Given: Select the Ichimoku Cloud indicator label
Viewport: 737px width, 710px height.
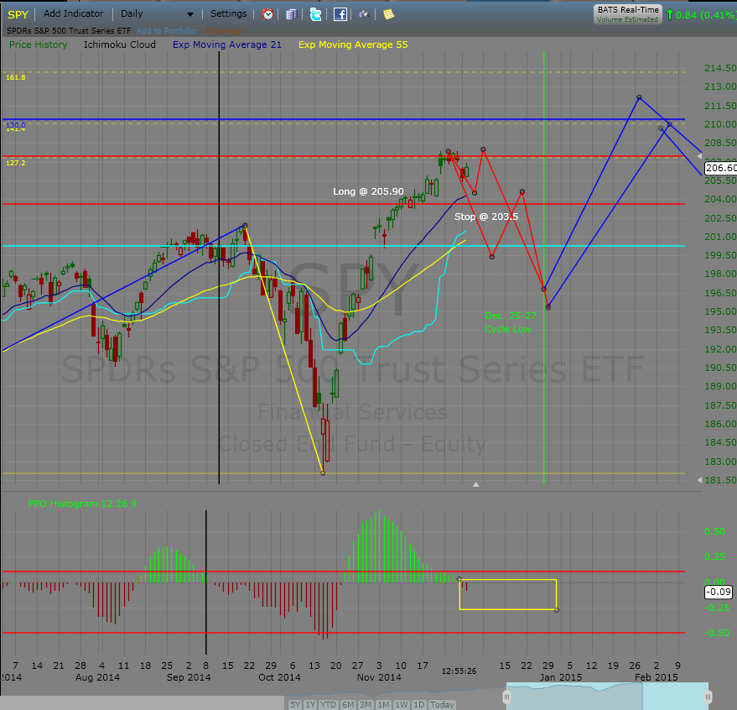Looking at the screenshot, I should click(x=119, y=44).
